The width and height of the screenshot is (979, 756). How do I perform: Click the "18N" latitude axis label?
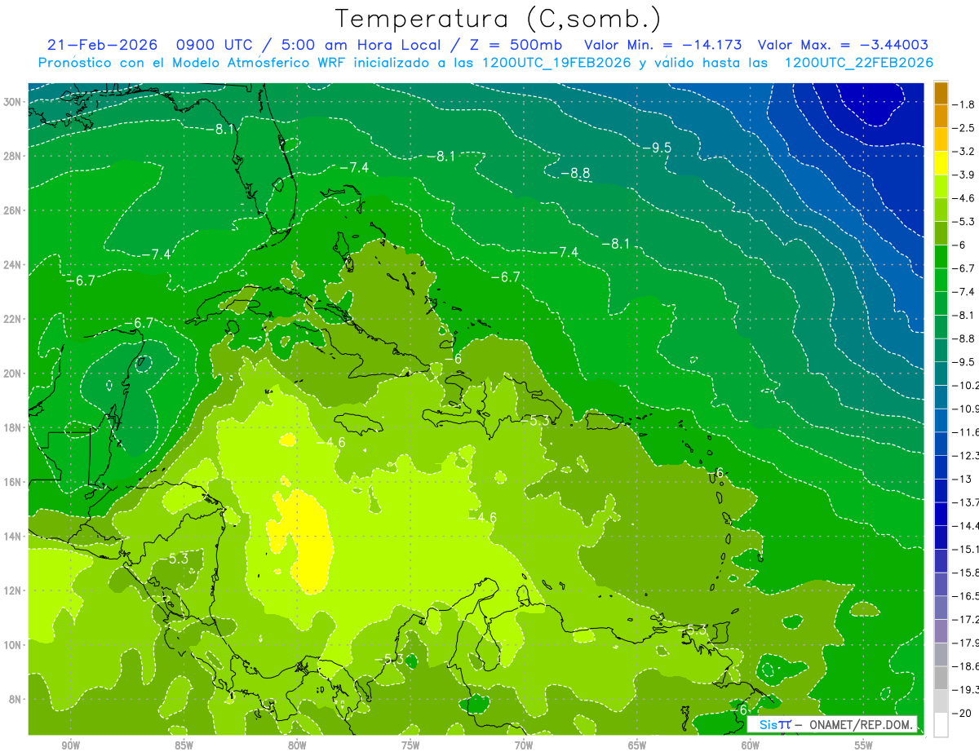click(13, 427)
